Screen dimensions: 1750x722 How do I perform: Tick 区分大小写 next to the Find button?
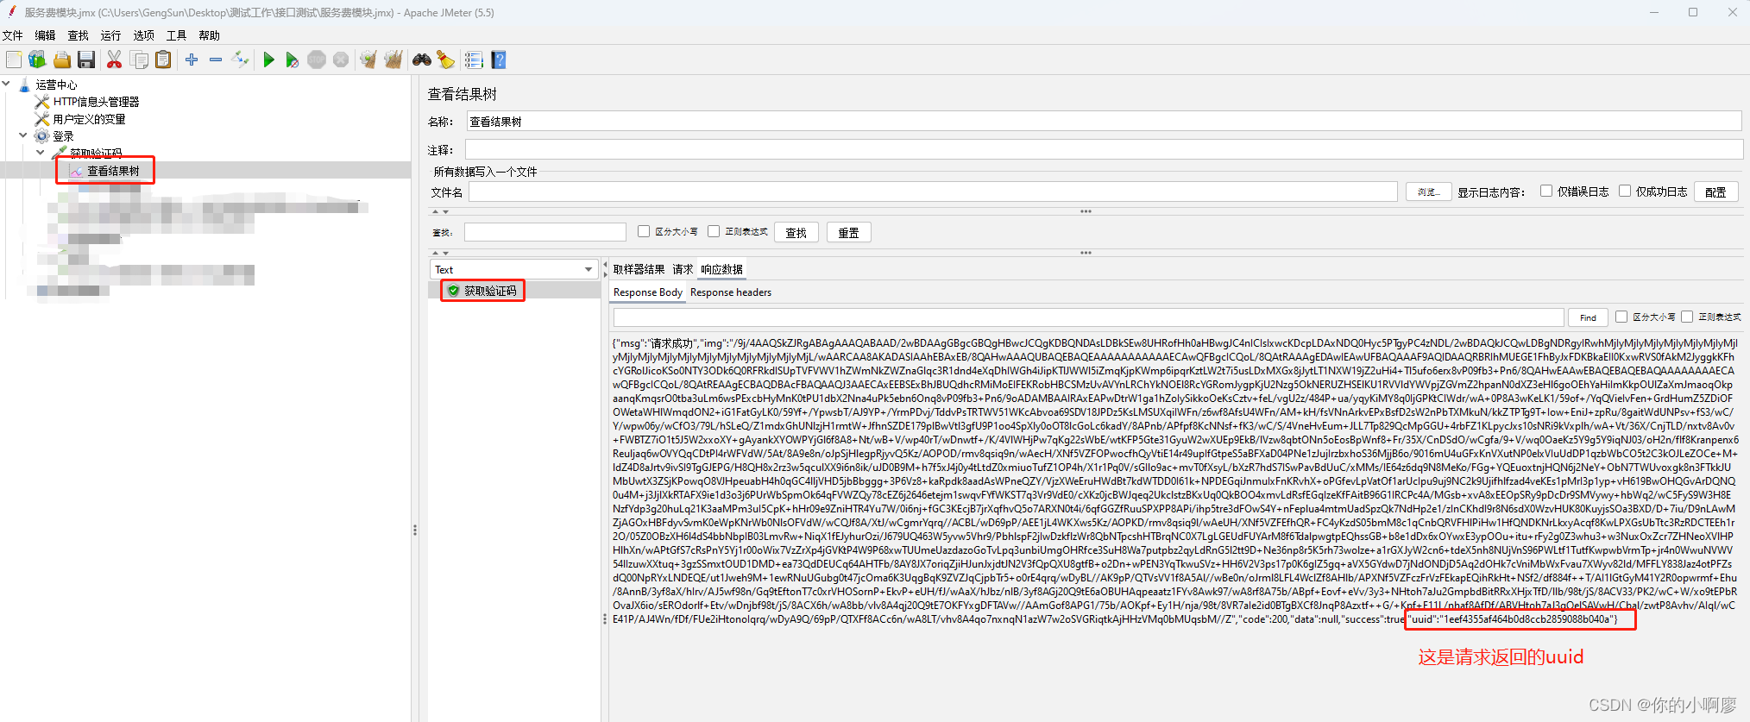tap(1621, 317)
